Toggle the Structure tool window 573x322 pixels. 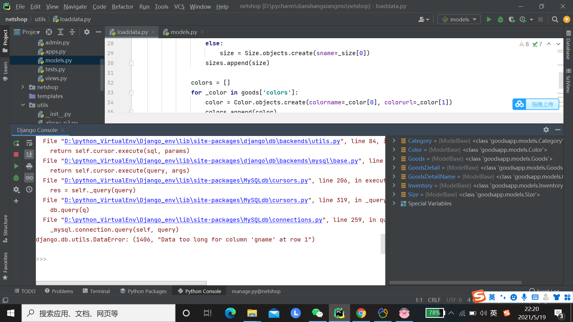(5, 228)
